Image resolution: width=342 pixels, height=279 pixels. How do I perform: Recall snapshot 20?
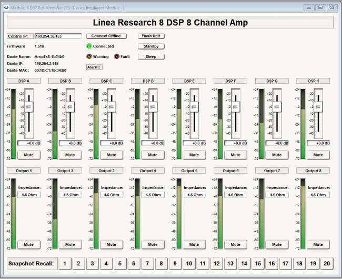[327, 264]
